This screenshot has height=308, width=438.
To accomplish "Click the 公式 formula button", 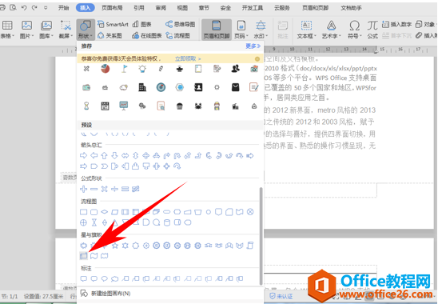I will [x=372, y=30].
